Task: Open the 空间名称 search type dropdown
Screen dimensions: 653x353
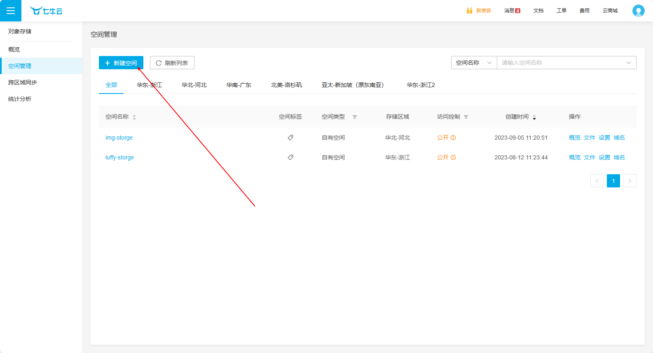Action: coord(474,63)
